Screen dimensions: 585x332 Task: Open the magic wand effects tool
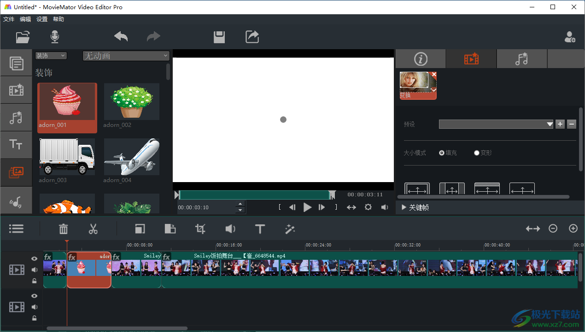click(x=290, y=229)
